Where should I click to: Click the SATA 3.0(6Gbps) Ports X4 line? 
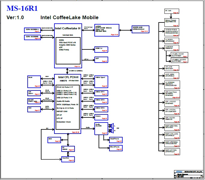tap(67, 105)
